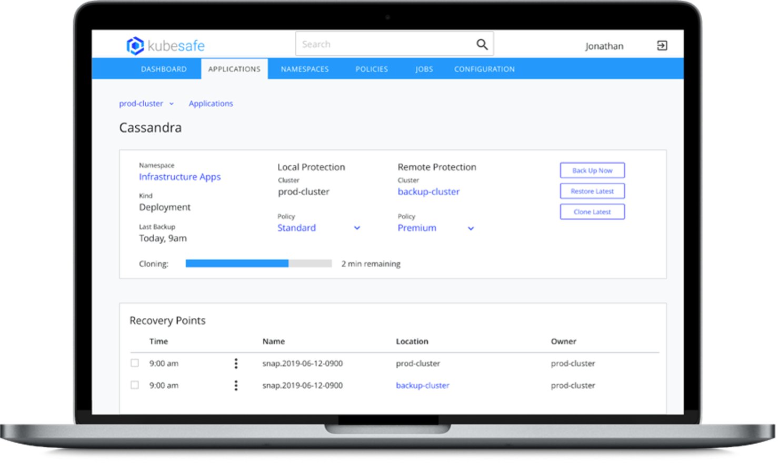Follow the Applications breadcrumb link
778x463 pixels.
click(x=211, y=104)
